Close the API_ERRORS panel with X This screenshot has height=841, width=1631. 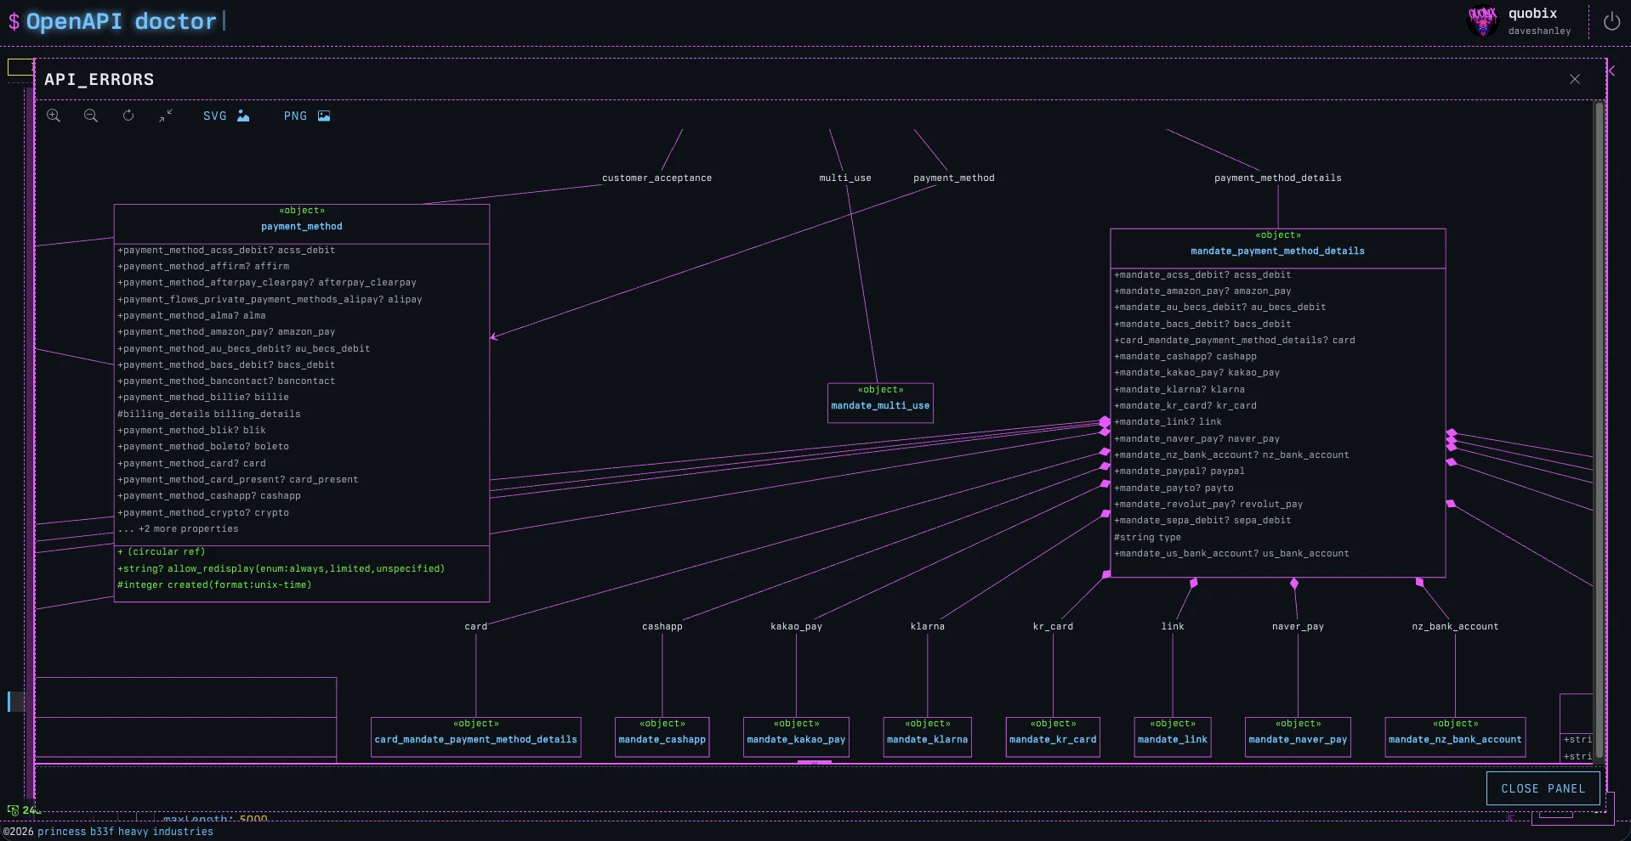[x=1574, y=79]
